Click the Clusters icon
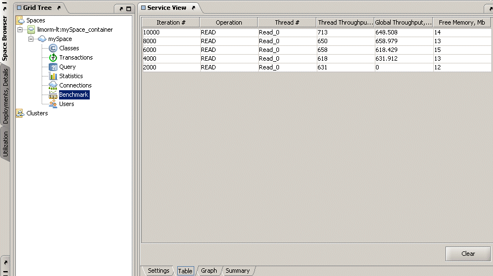The height and width of the screenshot is (276, 493). pyautogui.click(x=20, y=113)
